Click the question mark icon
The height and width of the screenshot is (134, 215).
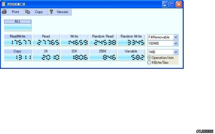click(51, 12)
